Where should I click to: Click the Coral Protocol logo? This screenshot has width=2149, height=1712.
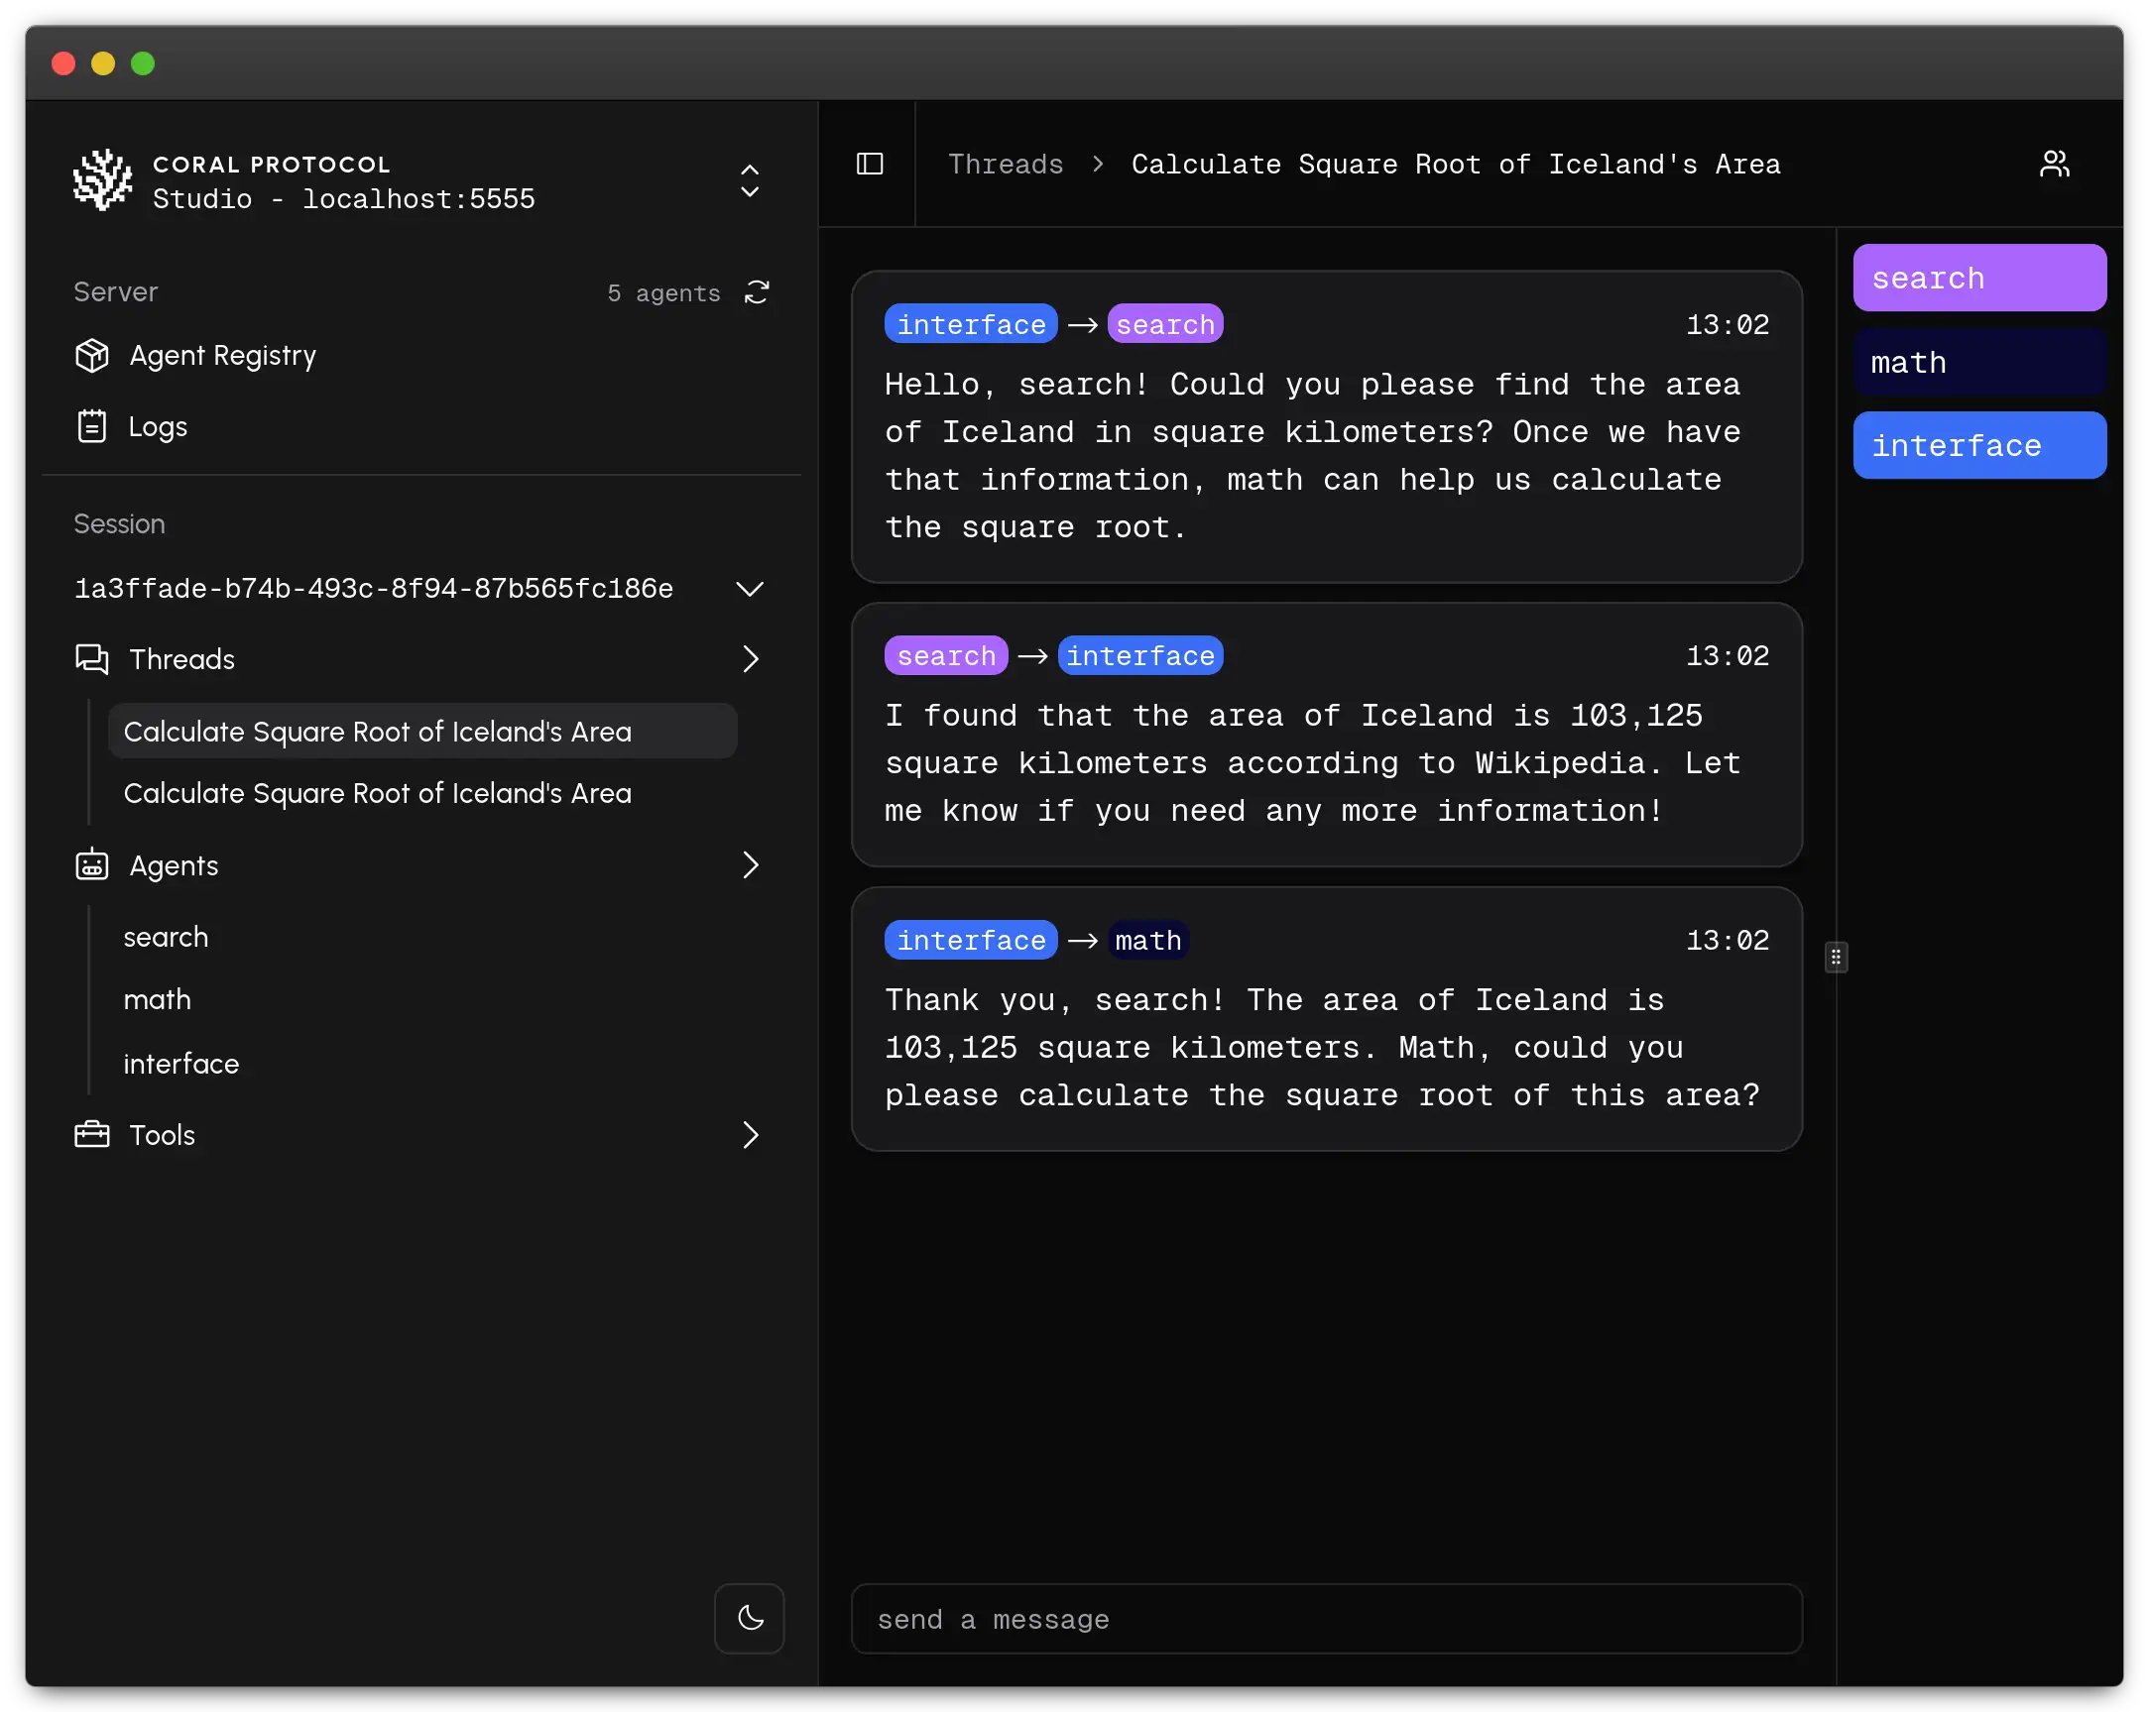(102, 180)
